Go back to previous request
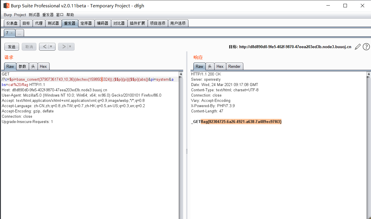Image resolution: width=371 pixels, height=219 pixels. (x=45, y=47)
